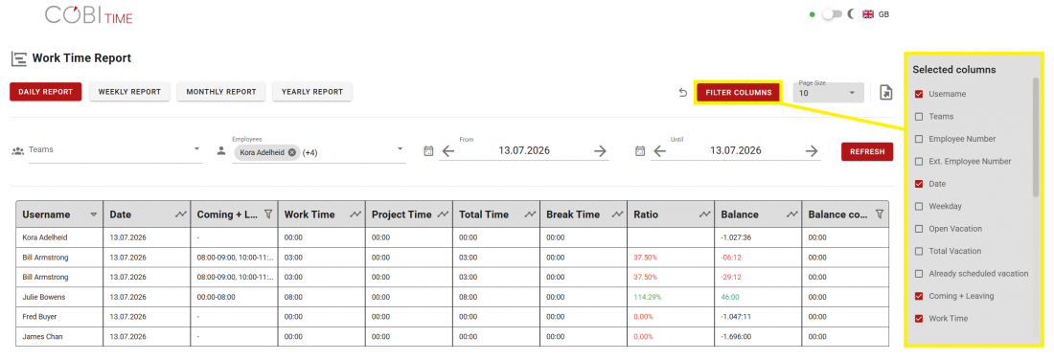Click the Filter Columns button
1054x360 pixels.
pos(738,92)
